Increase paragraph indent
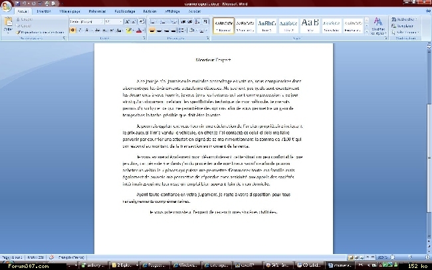 (190, 21)
